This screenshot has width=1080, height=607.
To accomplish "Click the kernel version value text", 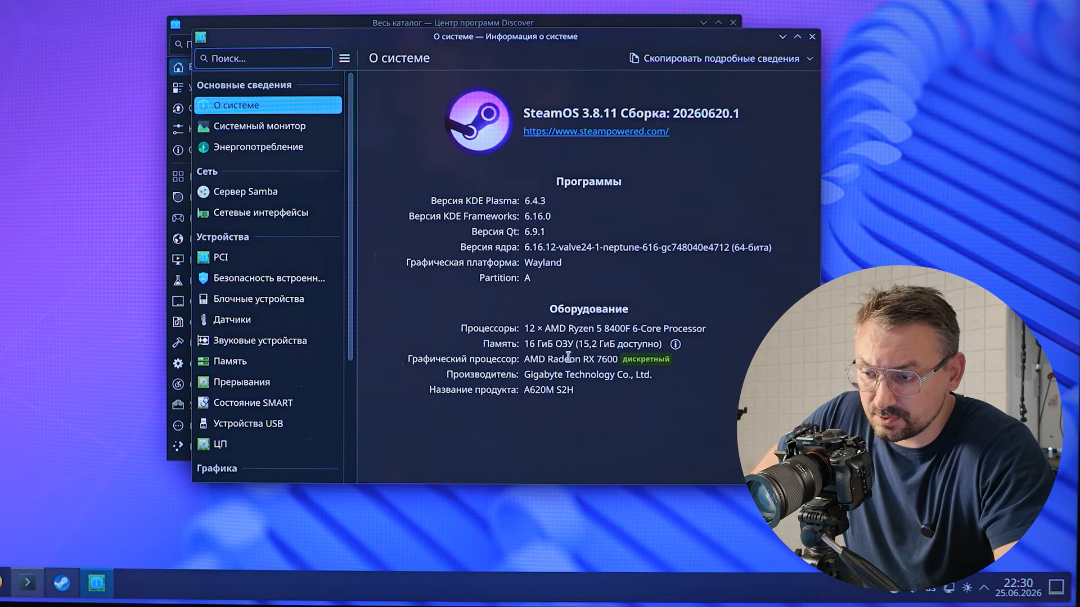I will pos(648,247).
